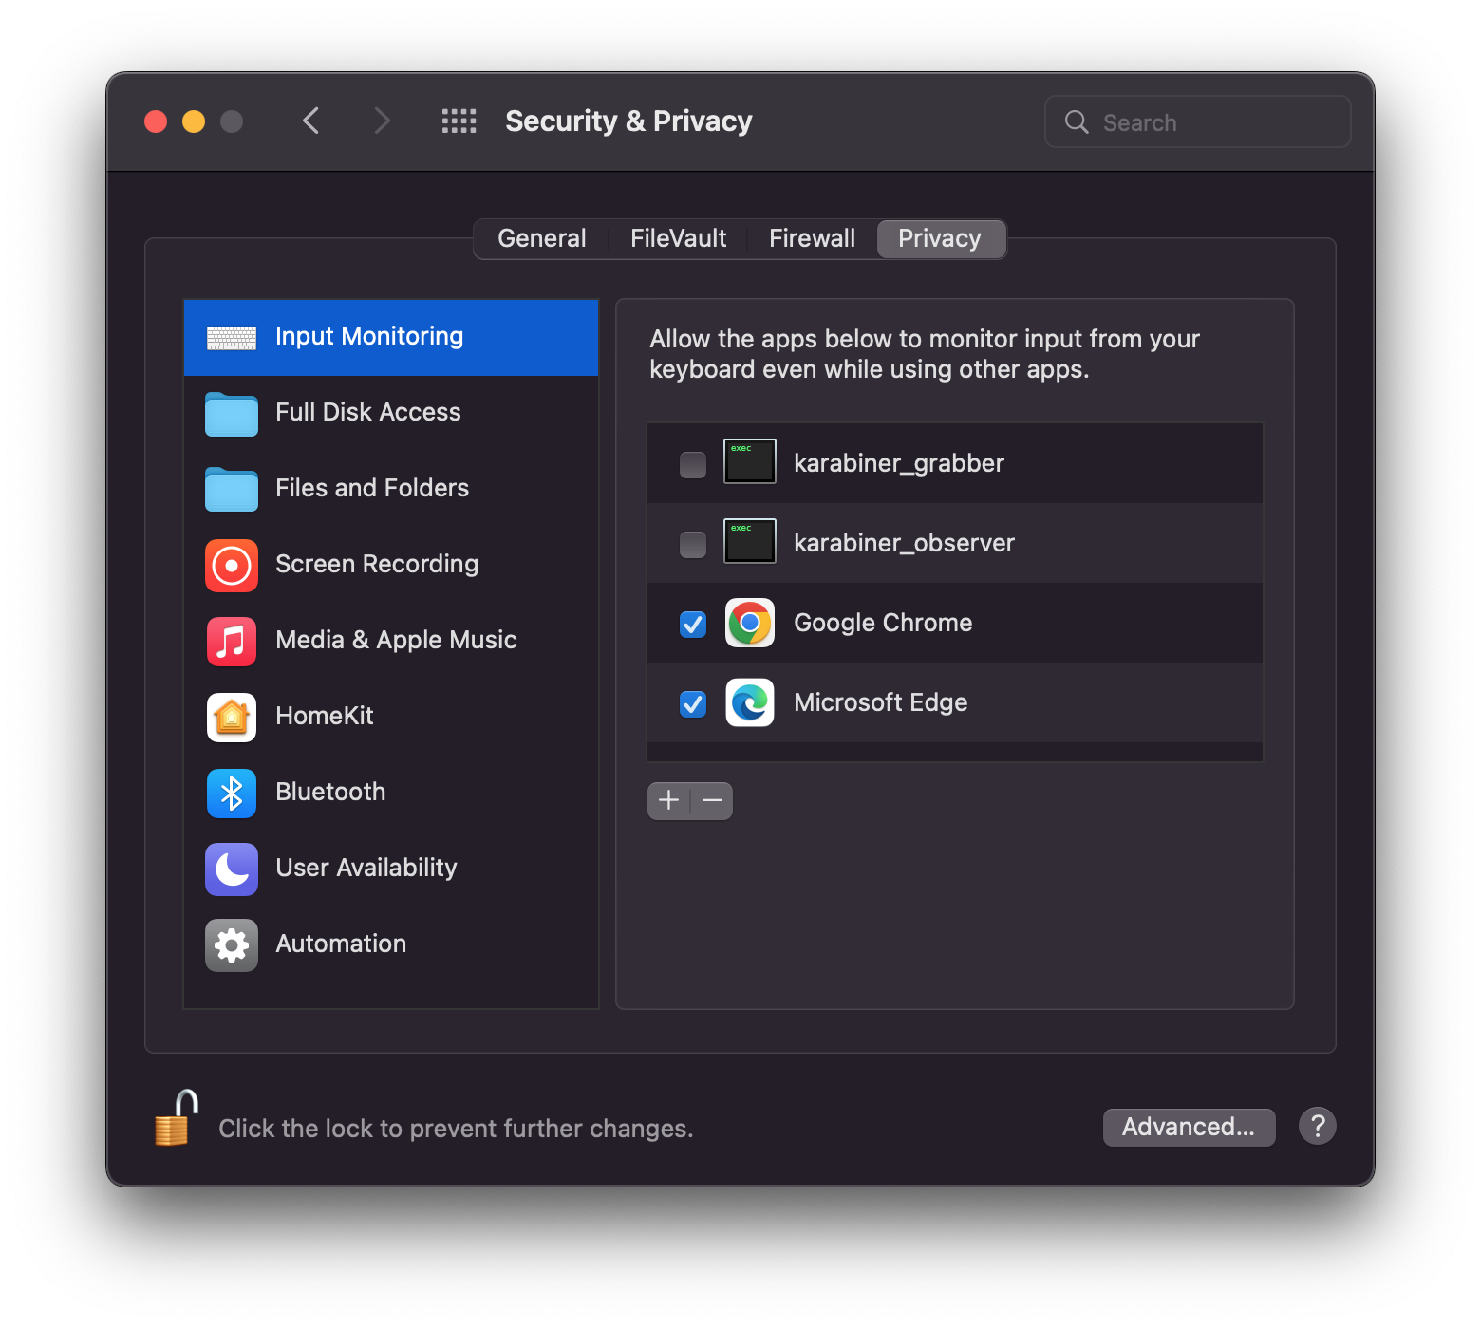The height and width of the screenshot is (1327, 1481).
Task: Click the Advanced… button
Action: tap(1189, 1127)
